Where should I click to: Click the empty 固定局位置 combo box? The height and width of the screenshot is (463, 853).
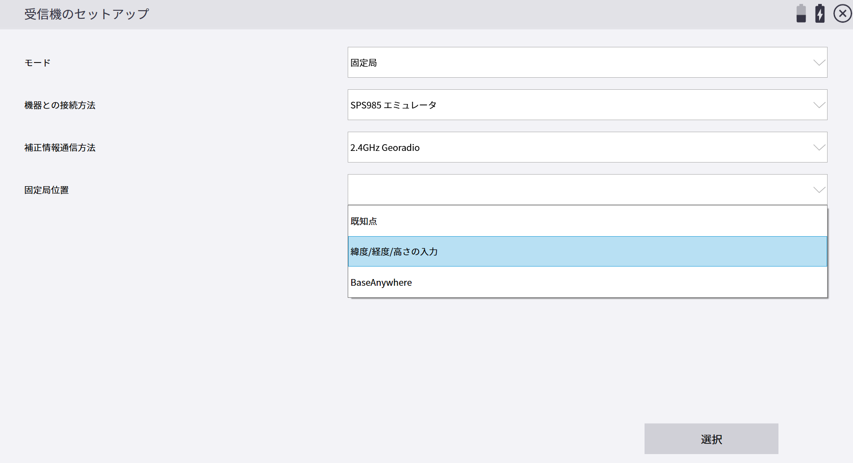click(580, 190)
